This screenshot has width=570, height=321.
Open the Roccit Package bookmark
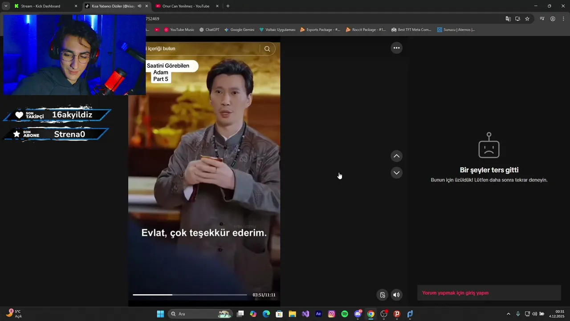click(366, 30)
